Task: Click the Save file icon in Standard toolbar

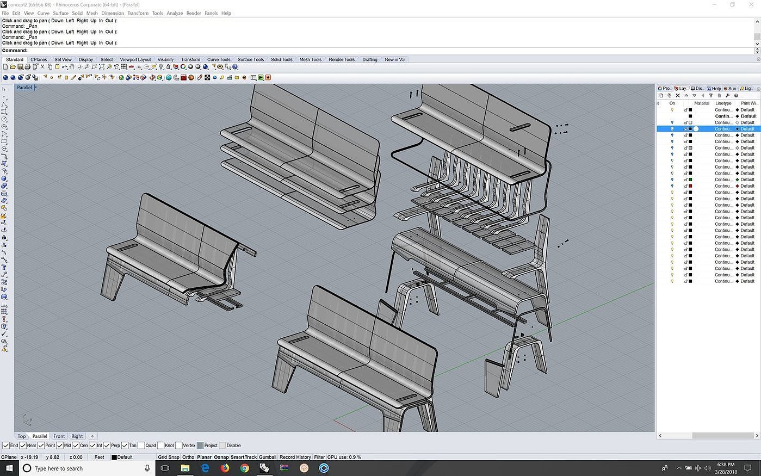Action: coord(20,67)
